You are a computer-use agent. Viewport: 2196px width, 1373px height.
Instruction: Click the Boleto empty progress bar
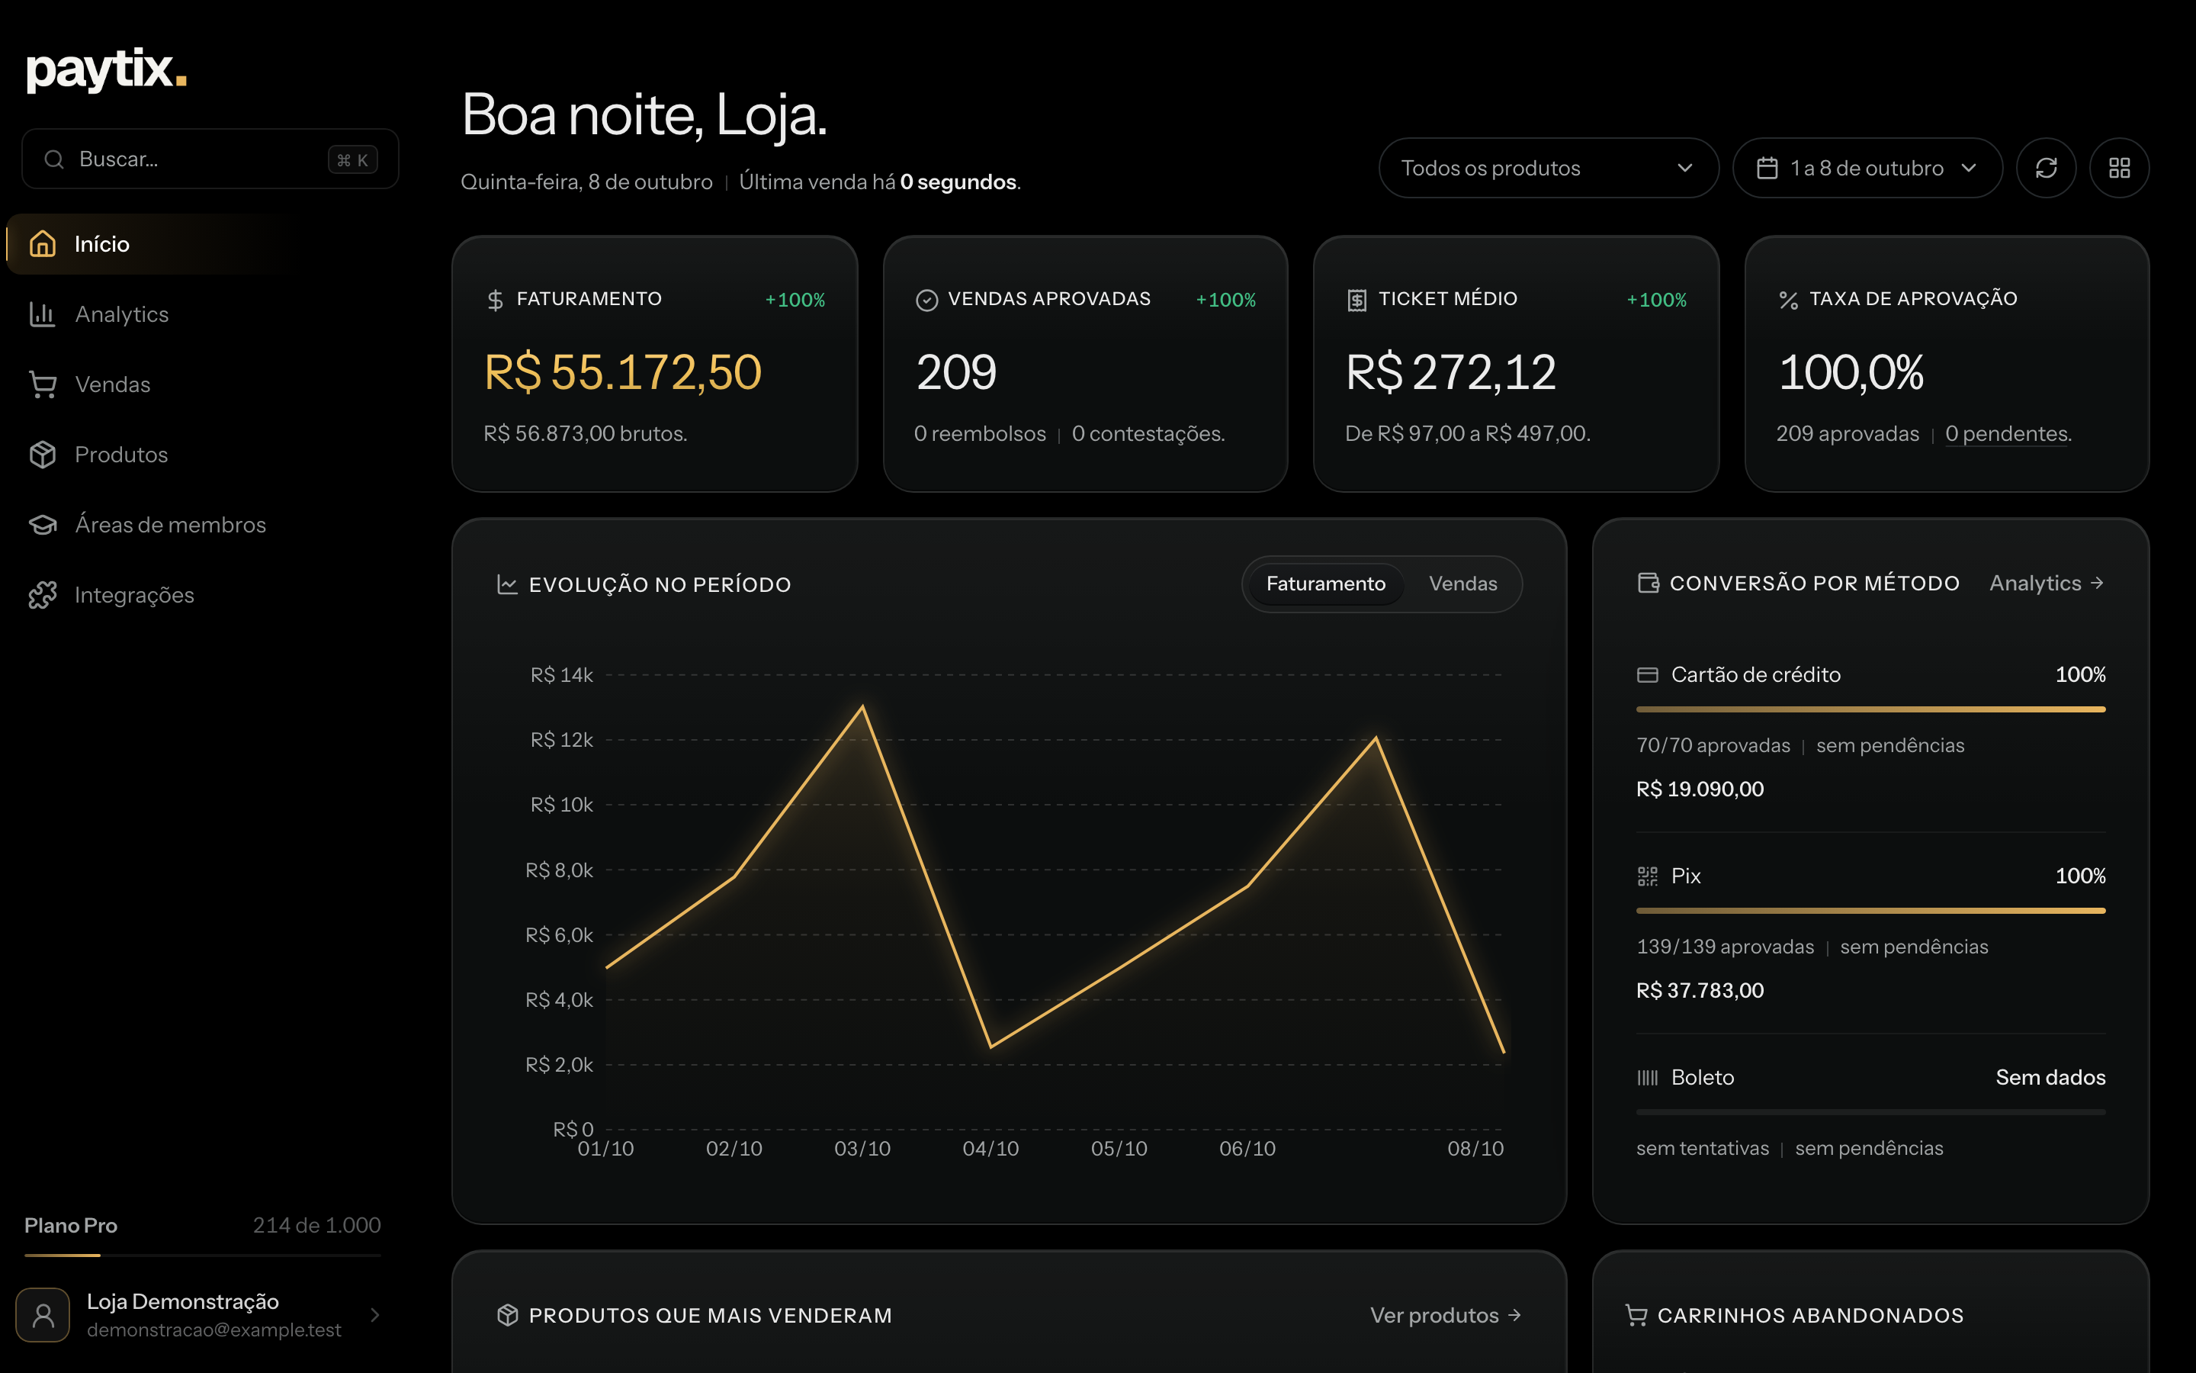pyautogui.click(x=1870, y=1111)
